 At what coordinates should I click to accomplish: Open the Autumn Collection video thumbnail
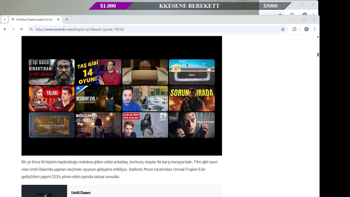tap(52, 125)
